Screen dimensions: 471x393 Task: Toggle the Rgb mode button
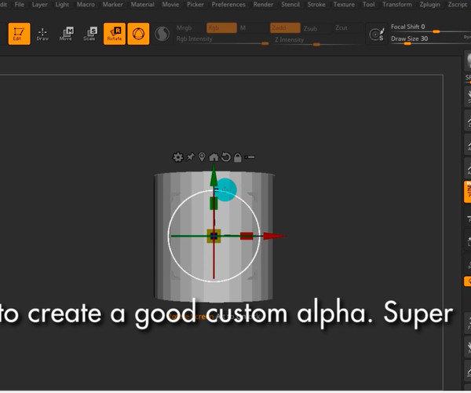click(x=221, y=28)
